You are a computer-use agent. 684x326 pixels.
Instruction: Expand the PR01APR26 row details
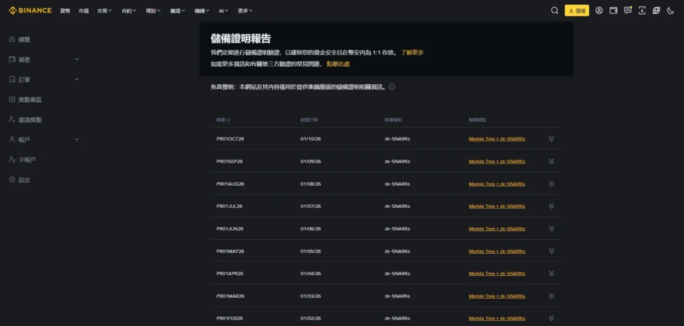[551, 273]
